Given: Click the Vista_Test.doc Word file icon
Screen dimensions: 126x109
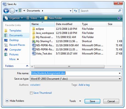Looking at the screenshot, I should 34,54.
